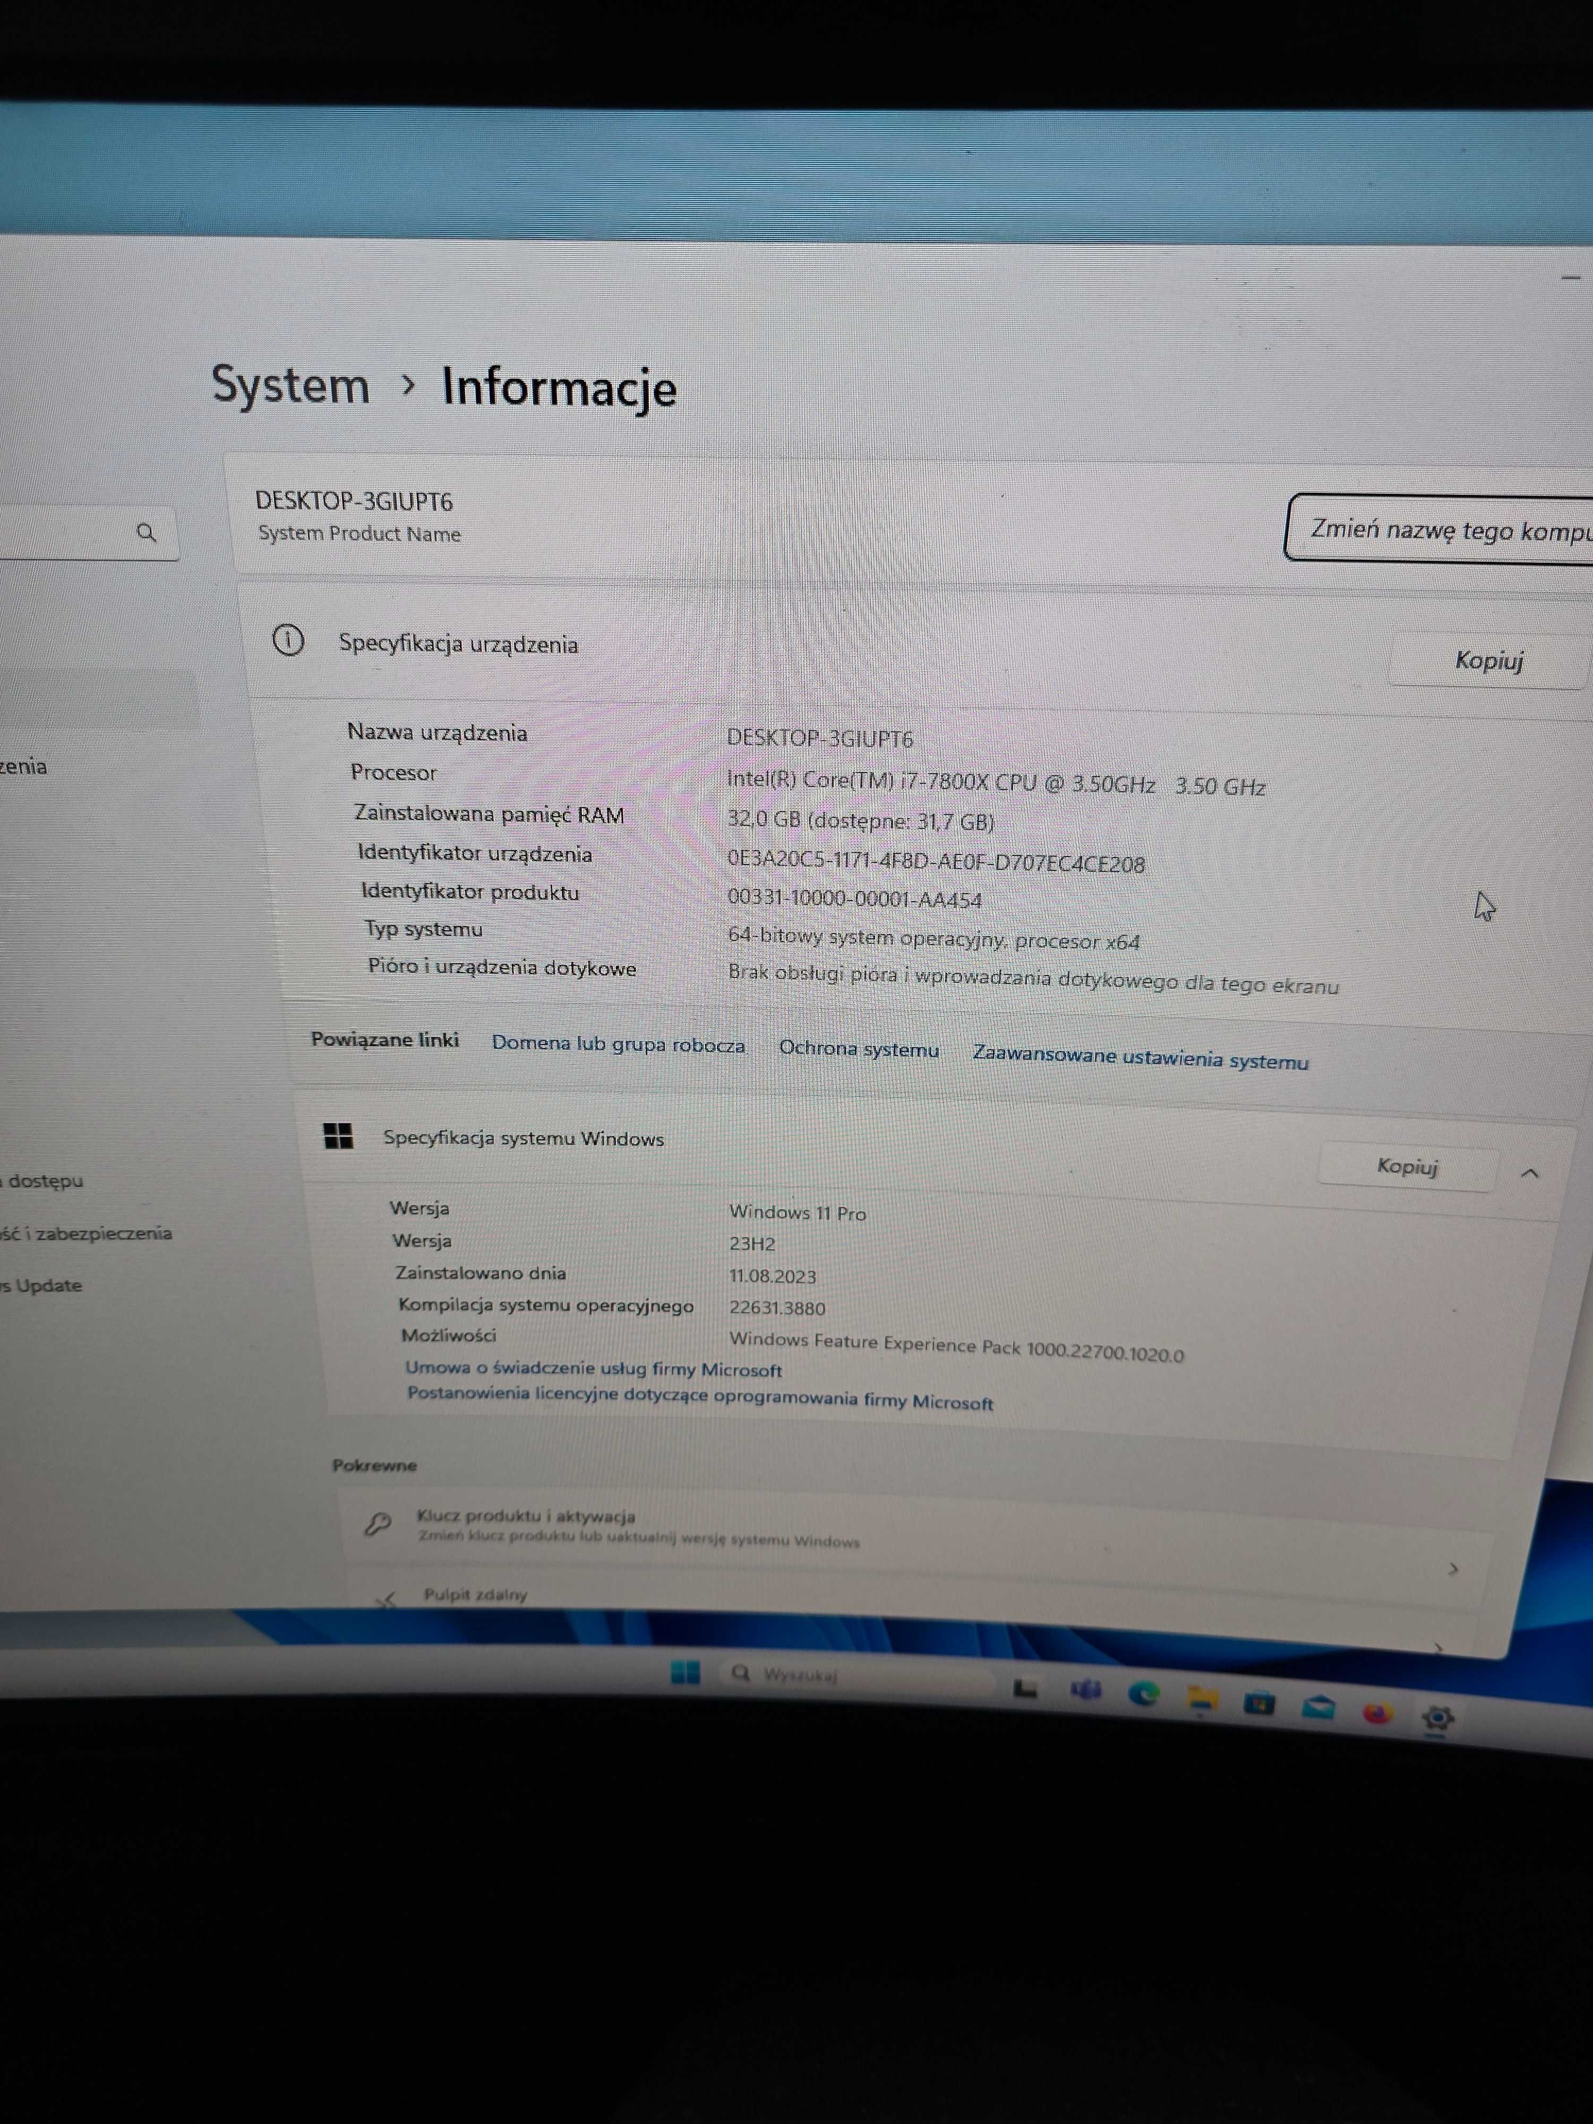Open Microsoft Edge from the taskbar
The height and width of the screenshot is (2124, 1593).
1144,1695
